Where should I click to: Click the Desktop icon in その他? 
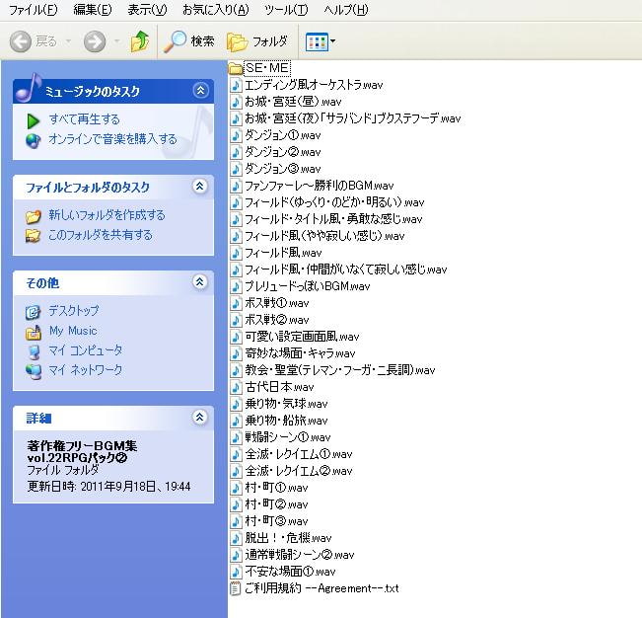34,312
